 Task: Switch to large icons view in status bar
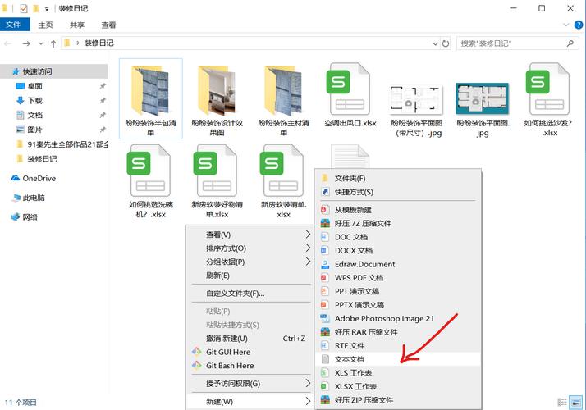[x=575, y=402]
